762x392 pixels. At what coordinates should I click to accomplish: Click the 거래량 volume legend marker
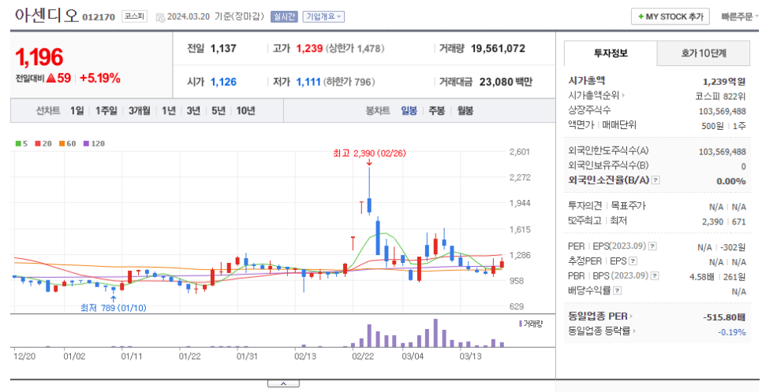[521, 323]
